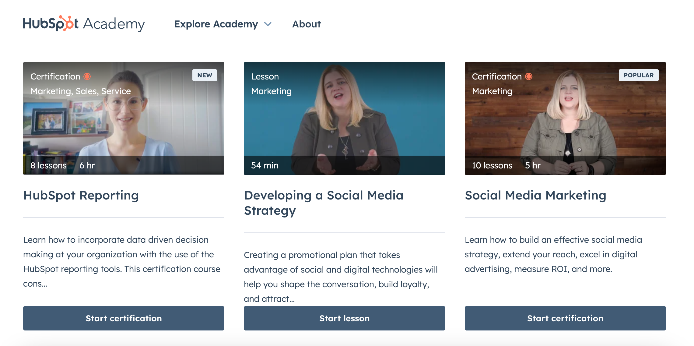This screenshot has height=346, width=694.
Task: Open the Developing a Social Media Strategy thumbnail
Action: pos(344,122)
